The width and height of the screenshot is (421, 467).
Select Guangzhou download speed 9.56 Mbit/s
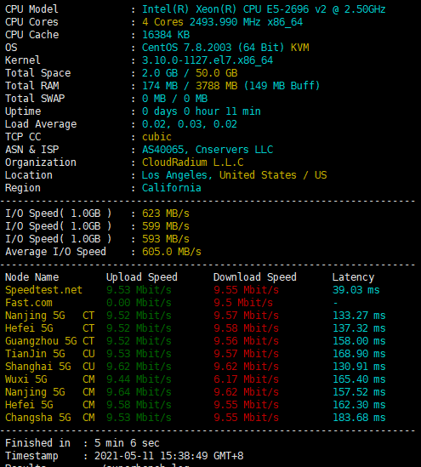tap(246, 341)
